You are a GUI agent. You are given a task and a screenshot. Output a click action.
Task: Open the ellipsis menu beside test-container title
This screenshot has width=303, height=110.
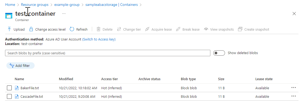tap(64, 14)
